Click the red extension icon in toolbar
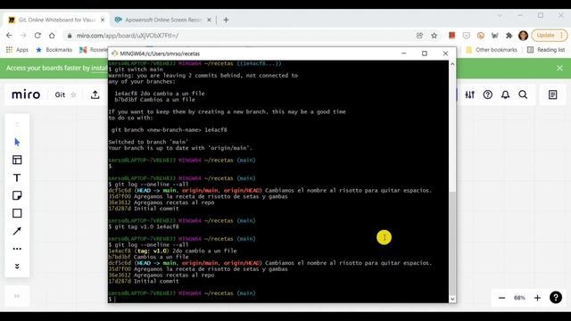The image size is (571, 321). point(452,36)
